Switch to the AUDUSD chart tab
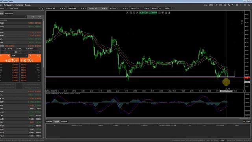Image resolution: width=252 pixels, height=142 pixels. coord(114,9)
